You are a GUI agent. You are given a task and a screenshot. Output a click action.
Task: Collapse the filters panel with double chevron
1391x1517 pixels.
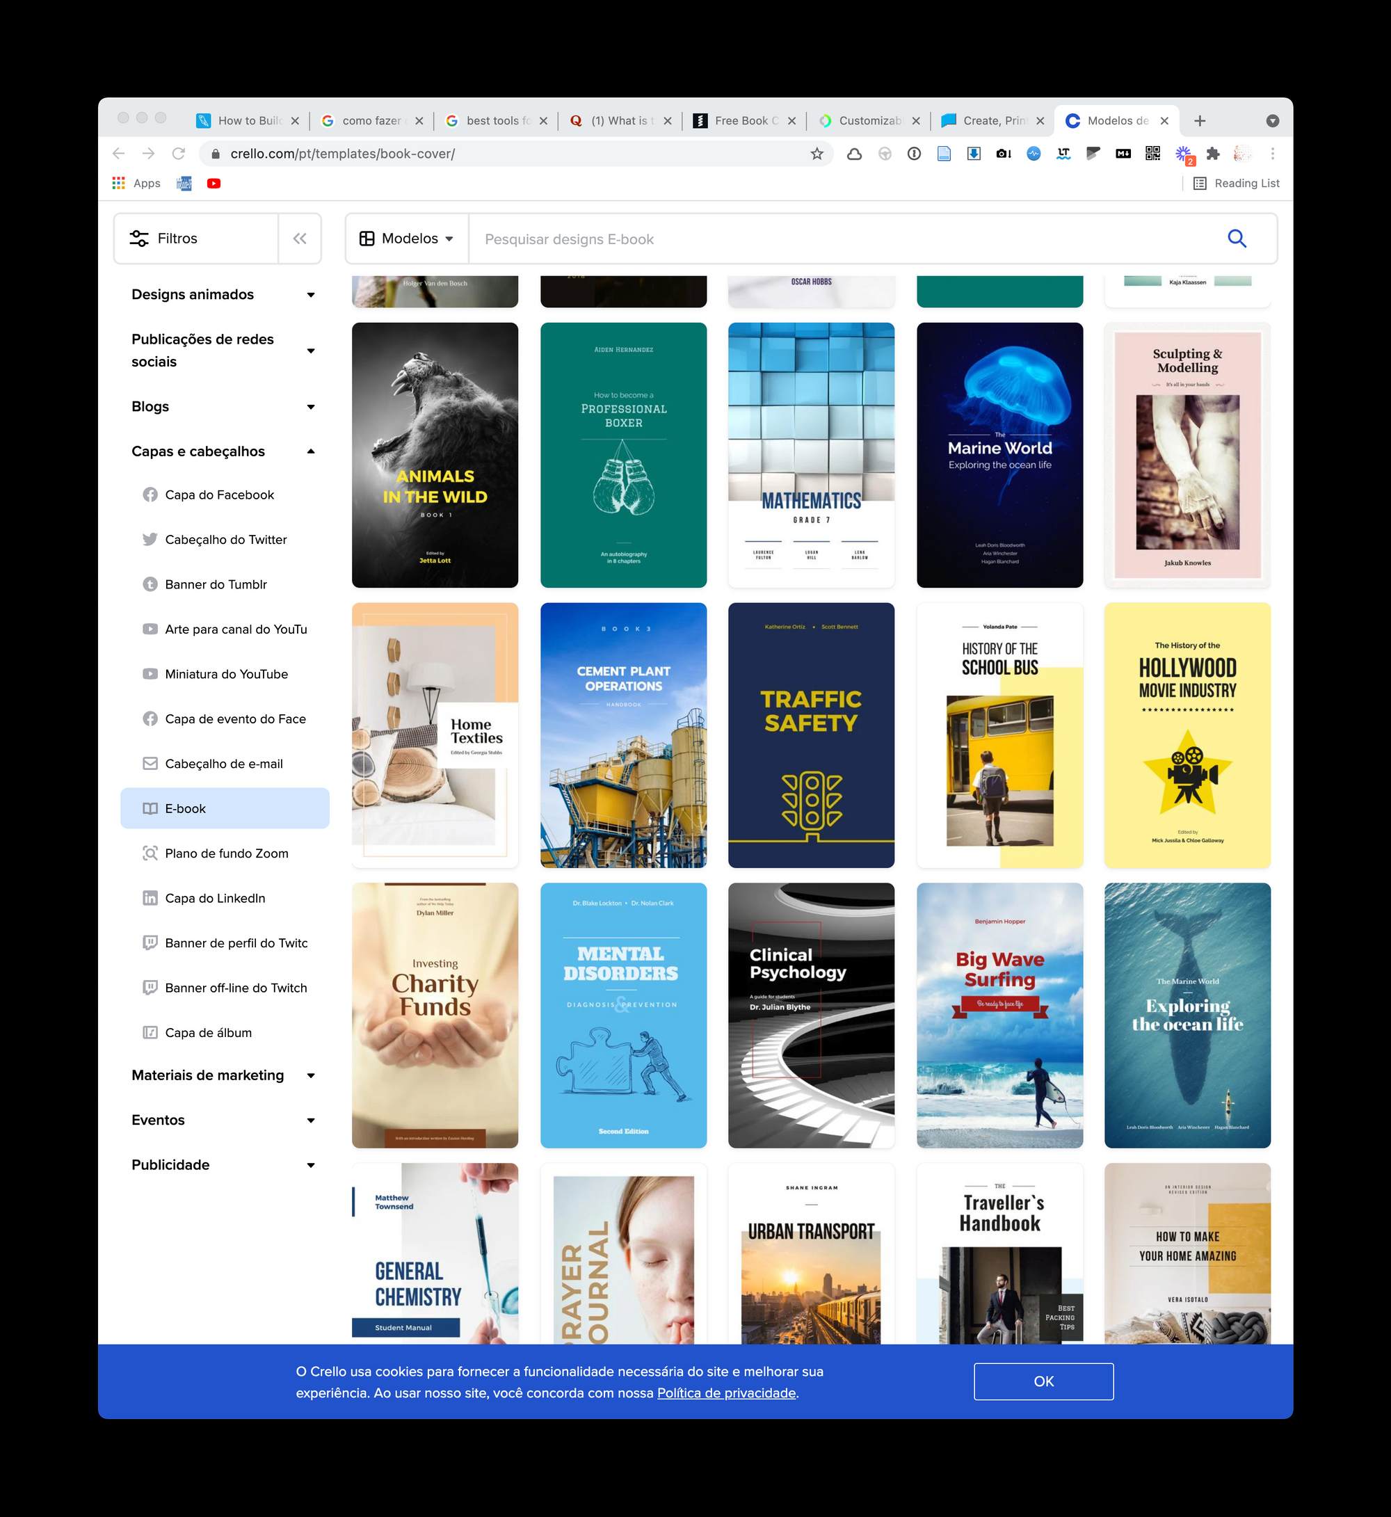point(300,239)
